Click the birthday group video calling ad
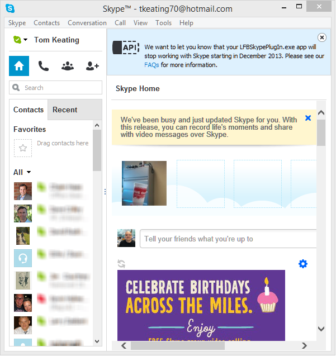 click(201, 305)
